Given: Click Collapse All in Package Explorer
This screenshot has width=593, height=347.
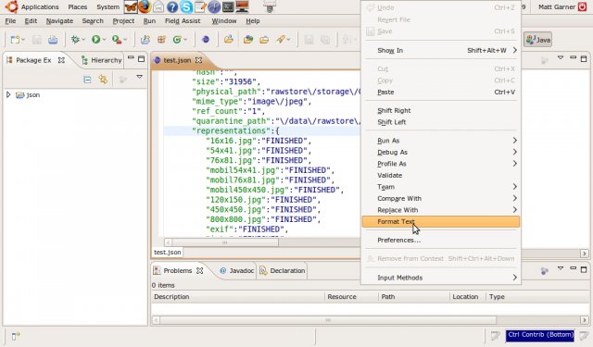Looking at the screenshot, I should pos(87,80).
